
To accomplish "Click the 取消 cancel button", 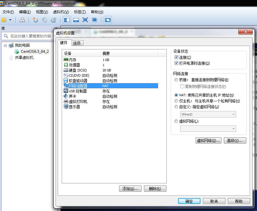I will coord(214,201).
